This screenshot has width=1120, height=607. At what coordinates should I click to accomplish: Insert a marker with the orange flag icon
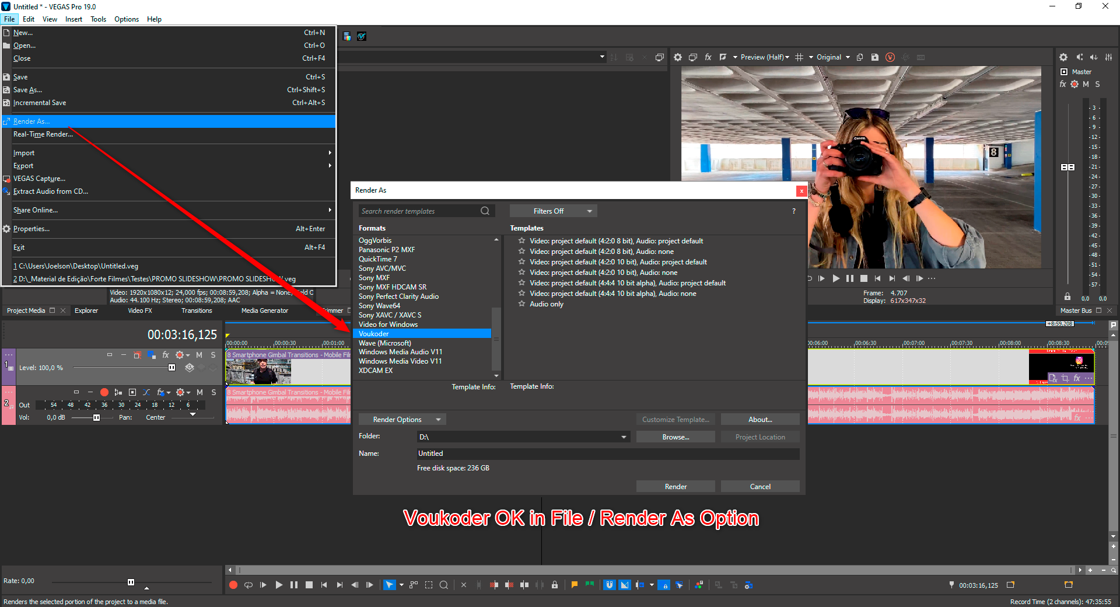coord(575,584)
